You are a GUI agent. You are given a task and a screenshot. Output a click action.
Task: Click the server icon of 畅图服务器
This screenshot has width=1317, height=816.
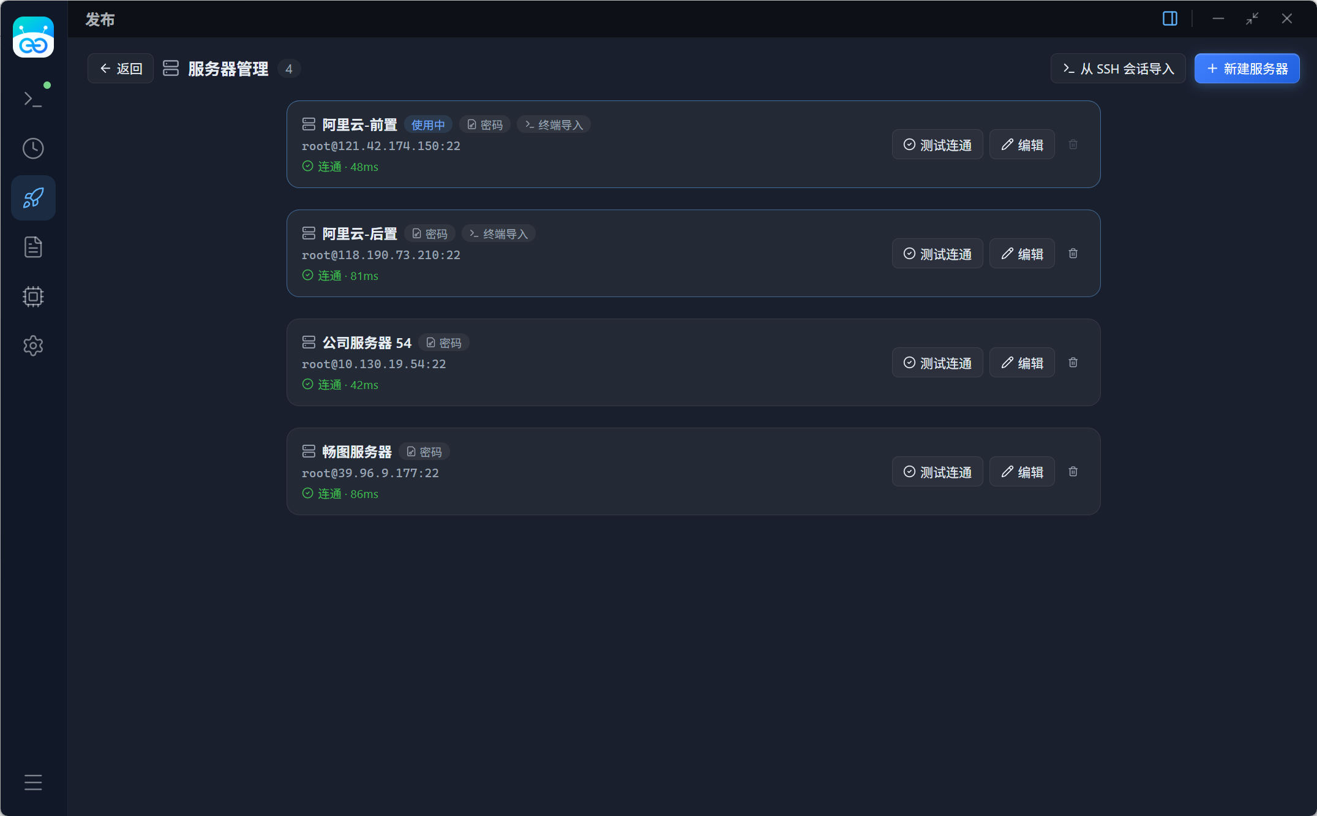click(x=309, y=451)
